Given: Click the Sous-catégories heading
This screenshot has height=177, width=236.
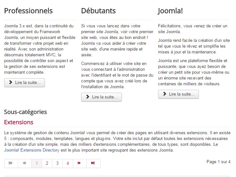Looking at the screenshot, I should (26, 112).
